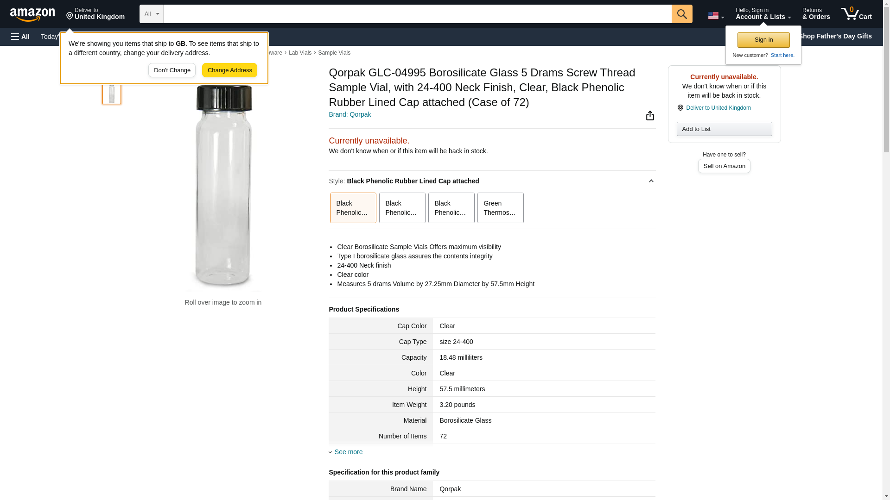
Task: Pick the third Black Phenolic style option
Action: [451, 208]
